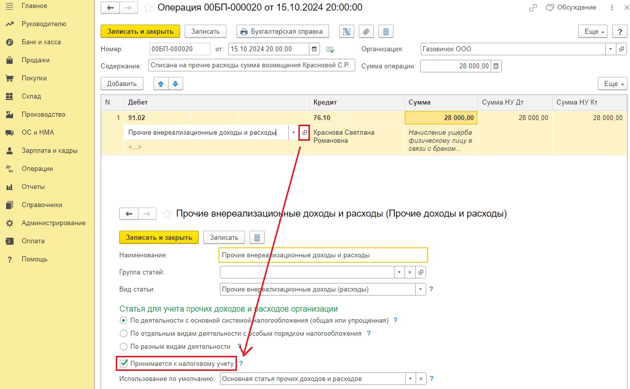Open the Газовичок ООО organization card
Image resolution: width=630 pixels, height=389 pixels.
pos(621,49)
